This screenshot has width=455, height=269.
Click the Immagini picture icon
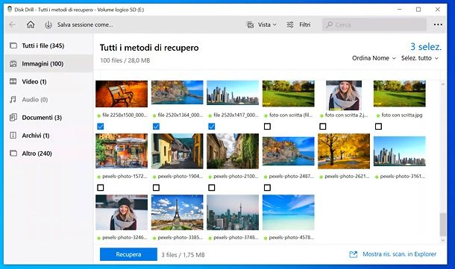pyautogui.click(x=13, y=64)
